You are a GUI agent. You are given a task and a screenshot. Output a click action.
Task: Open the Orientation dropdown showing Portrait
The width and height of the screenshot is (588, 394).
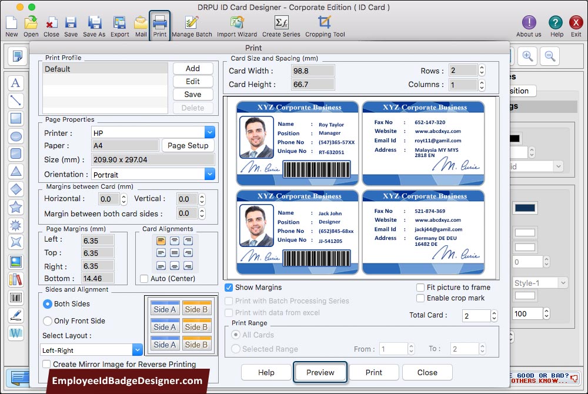pos(153,174)
